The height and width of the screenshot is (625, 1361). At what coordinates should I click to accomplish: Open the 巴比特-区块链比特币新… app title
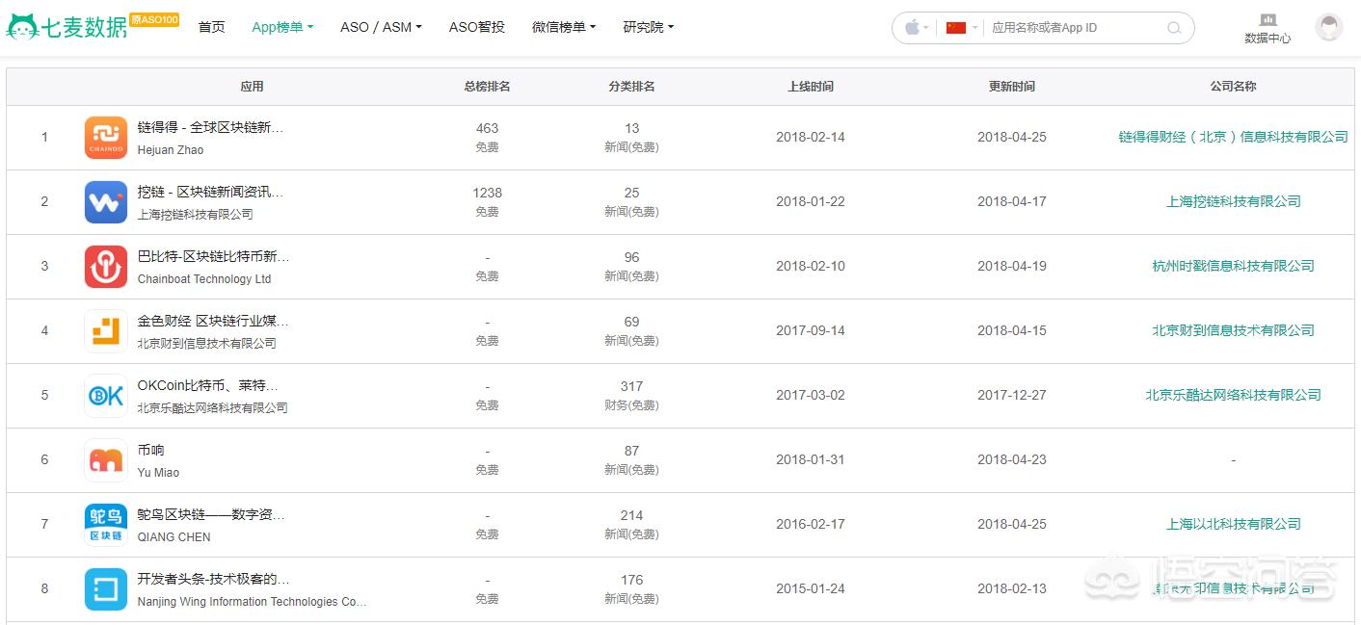pyautogui.click(x=213, y=257)
